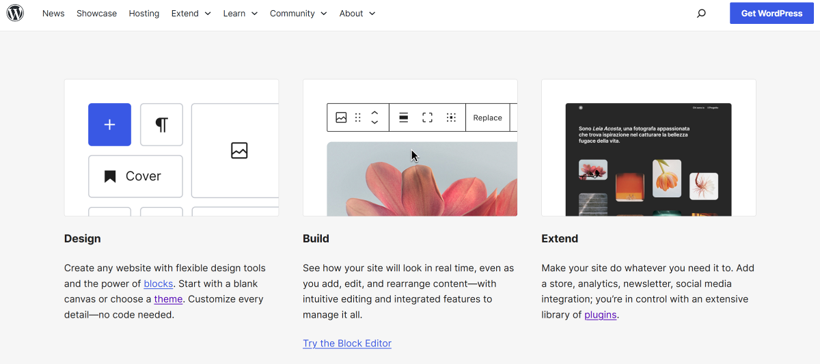Click the orange tulip thumbnail in Extend preview
This screenshot has width=820, height=364.
pyautogui.click(x=666, y=178)
